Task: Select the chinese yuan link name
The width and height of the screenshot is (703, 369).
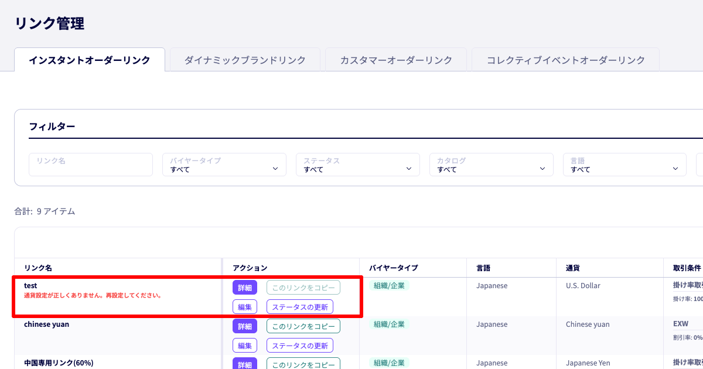Action: coord(46,324)
